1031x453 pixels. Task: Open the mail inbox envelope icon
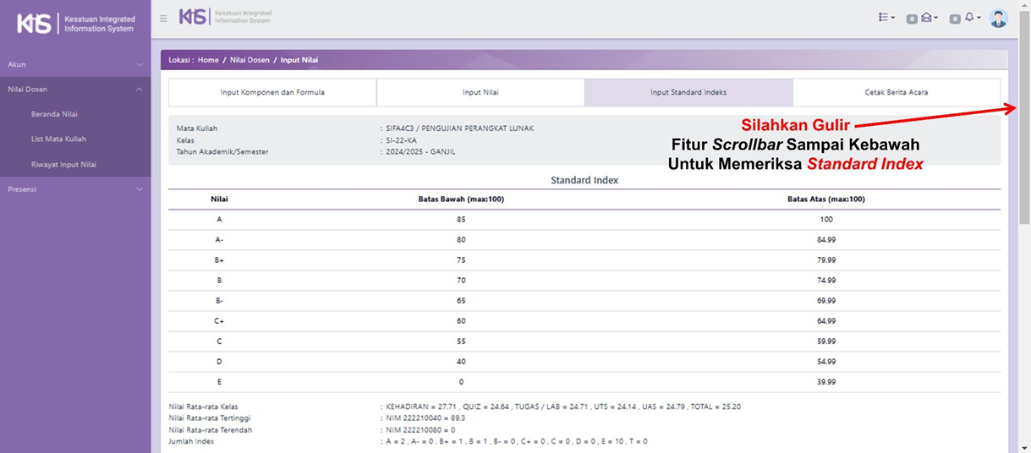coord(928,18)
